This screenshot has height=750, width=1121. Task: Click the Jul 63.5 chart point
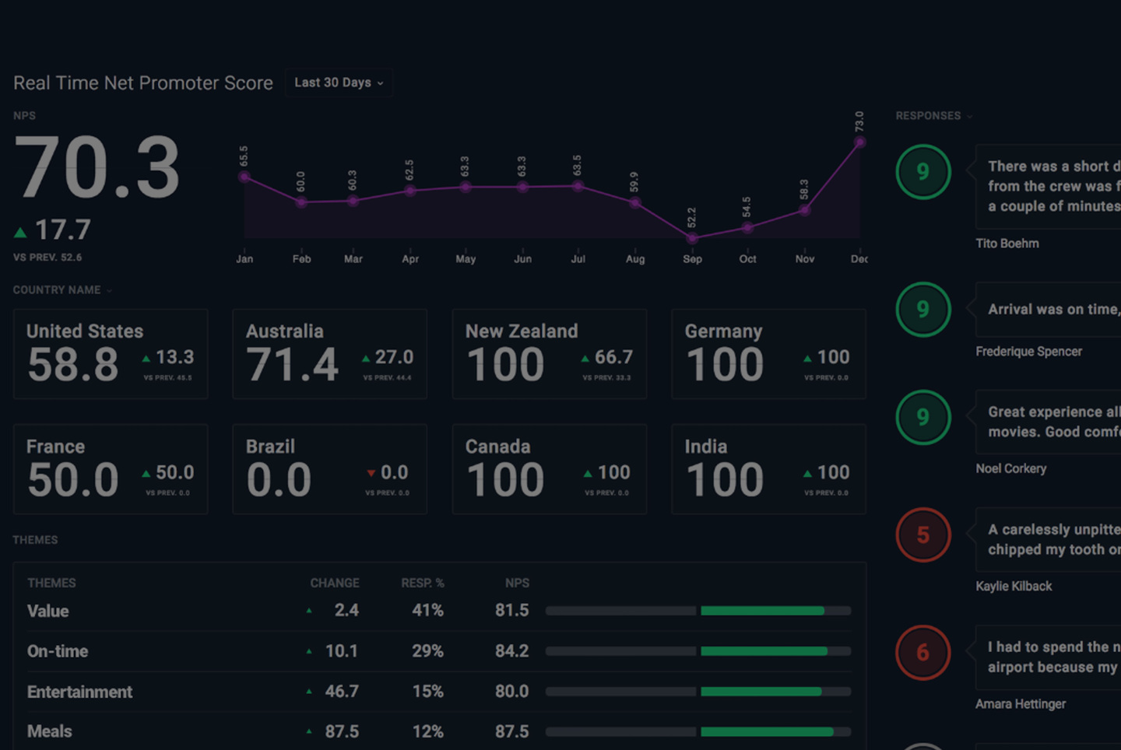click(578, 186)
